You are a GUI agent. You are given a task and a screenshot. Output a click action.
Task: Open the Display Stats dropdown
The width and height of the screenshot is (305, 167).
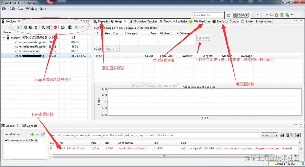[x=113, y=49]
